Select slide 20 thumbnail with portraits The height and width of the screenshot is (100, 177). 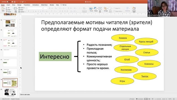(x=10, y=92)
